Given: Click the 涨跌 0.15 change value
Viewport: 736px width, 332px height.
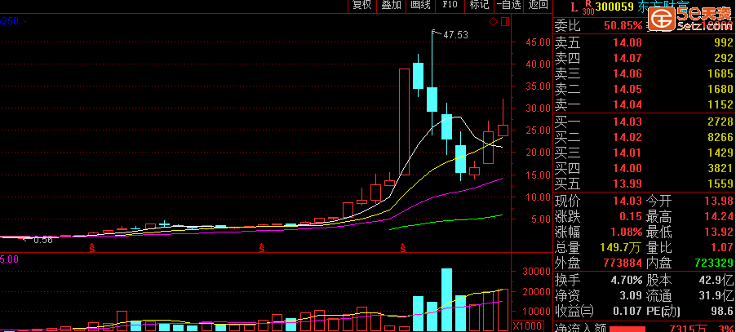Looking at the screenshot, I should click(632, 217).
